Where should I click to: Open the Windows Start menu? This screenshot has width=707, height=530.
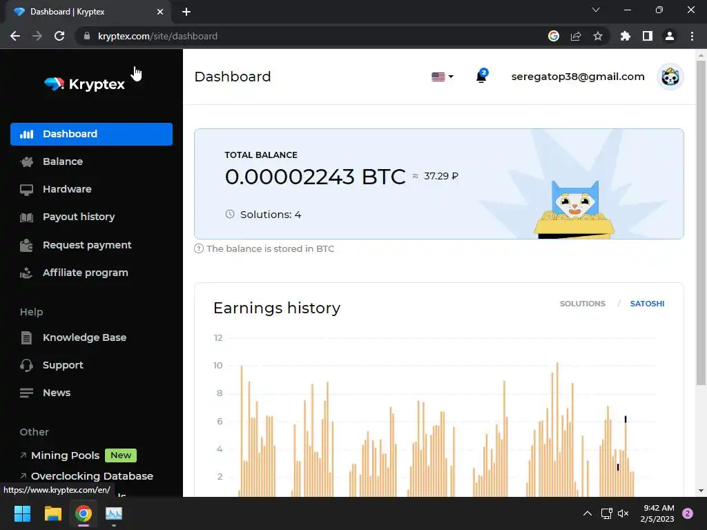tap(22, 513)
